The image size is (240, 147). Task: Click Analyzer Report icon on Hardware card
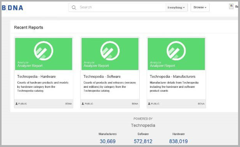pos(44,51)
